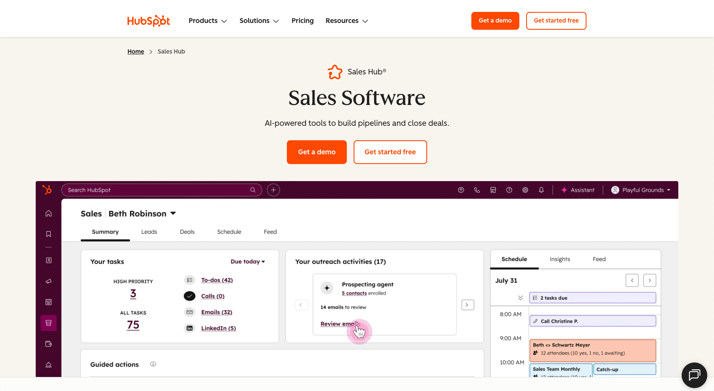This screenshot has width=714, height=391.
Task: Open the chat widget icon
Action: tap(694, 375)
